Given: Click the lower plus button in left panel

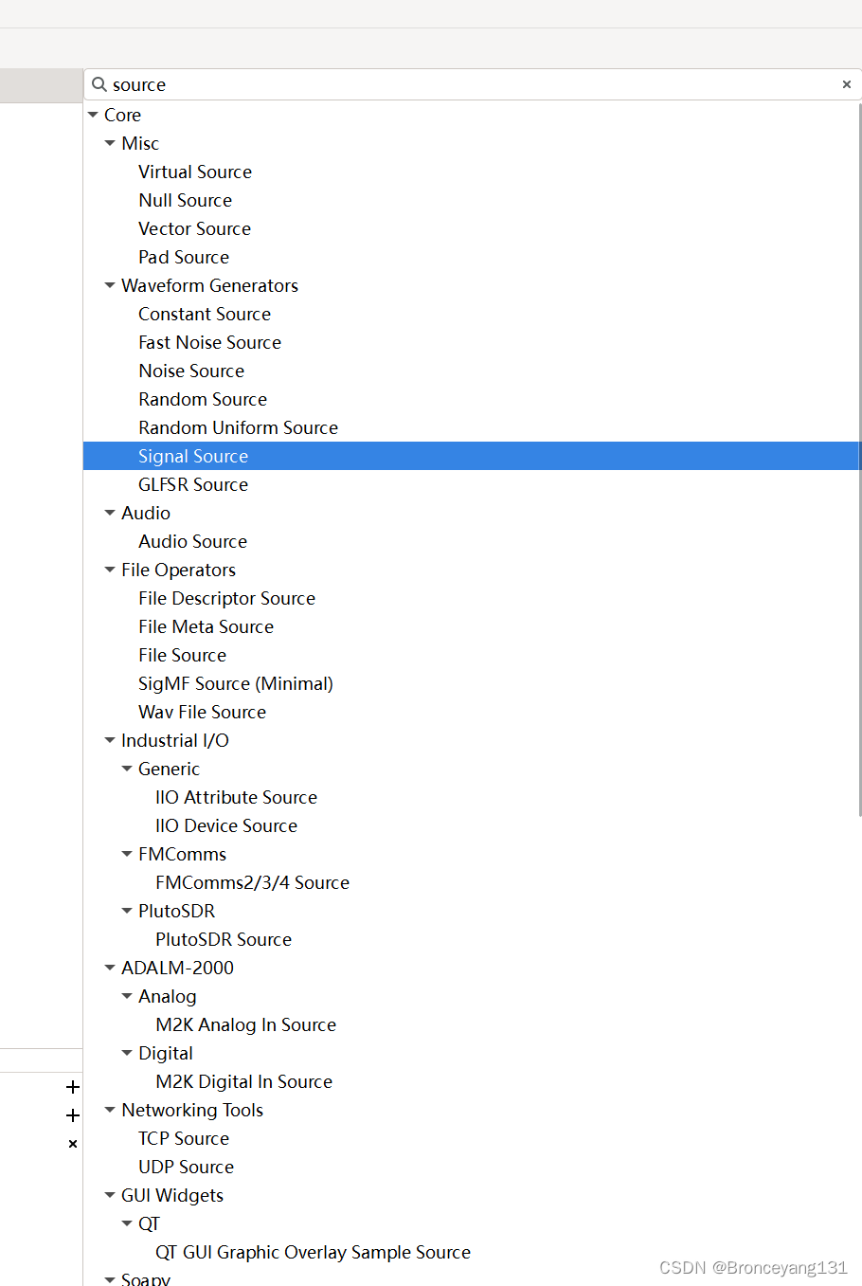Looking at the screenshot, I should pyautogui.click(x=73, y=1115).
